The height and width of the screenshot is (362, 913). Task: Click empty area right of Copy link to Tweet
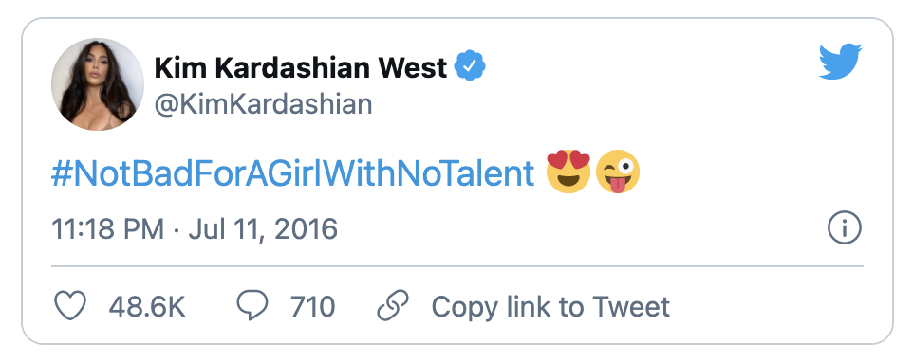point(769,306)
